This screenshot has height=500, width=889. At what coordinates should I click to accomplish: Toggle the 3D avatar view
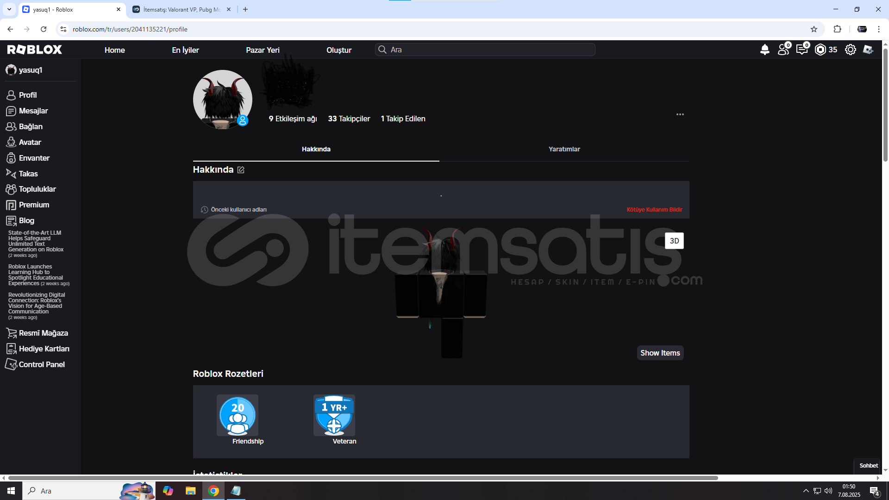tap(674, 241)
